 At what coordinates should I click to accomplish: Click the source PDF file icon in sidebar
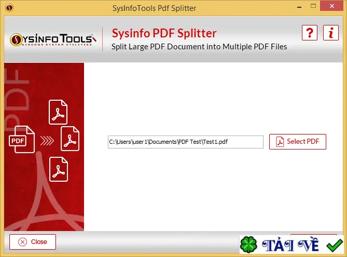pyautogui.click(x=22, y=140)
